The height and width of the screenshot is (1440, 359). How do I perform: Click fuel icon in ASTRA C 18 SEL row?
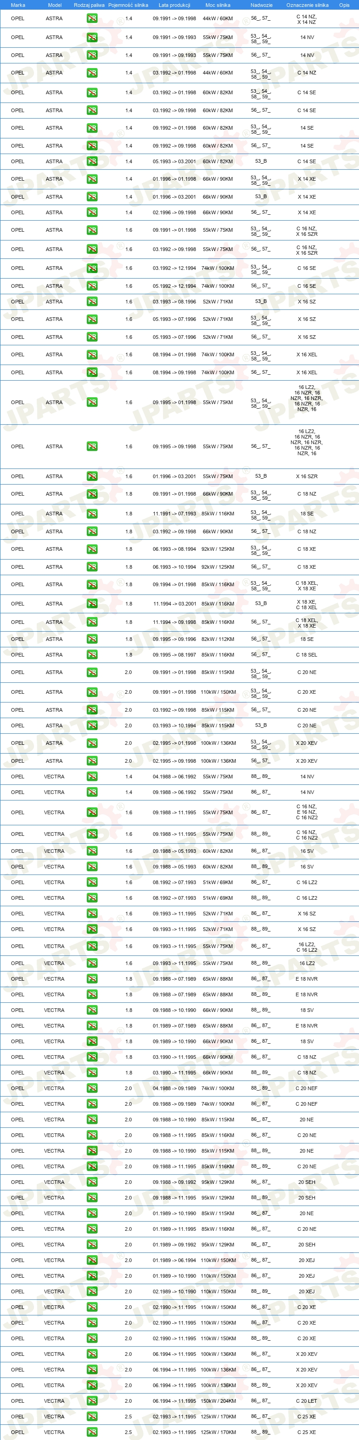tap(92, 655)
